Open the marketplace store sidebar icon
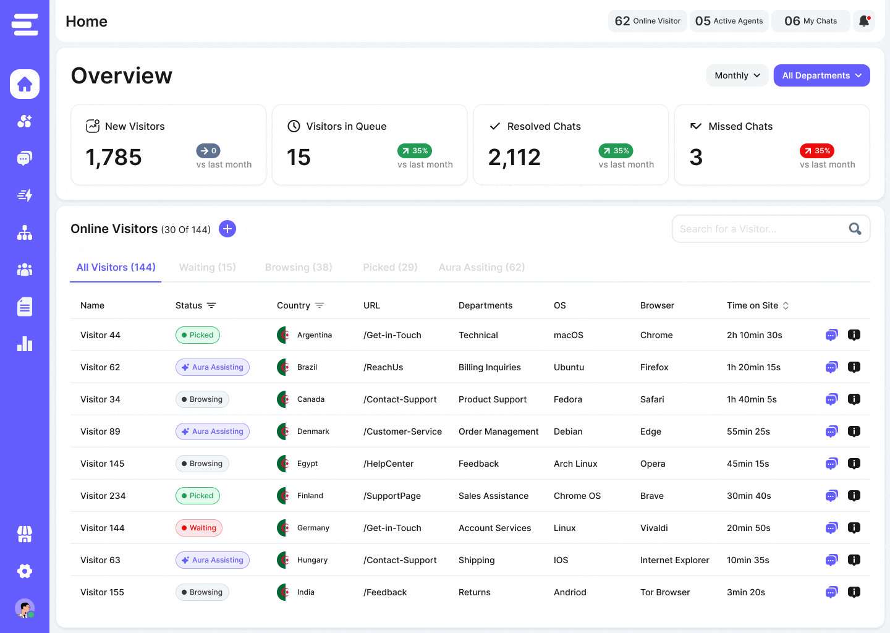The image size is (890, 633). click(x=25, y=534)
